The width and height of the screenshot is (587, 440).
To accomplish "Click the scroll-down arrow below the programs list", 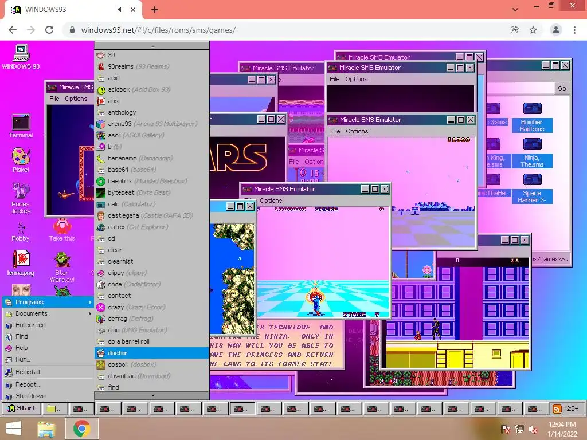I will tap(152, 395).
